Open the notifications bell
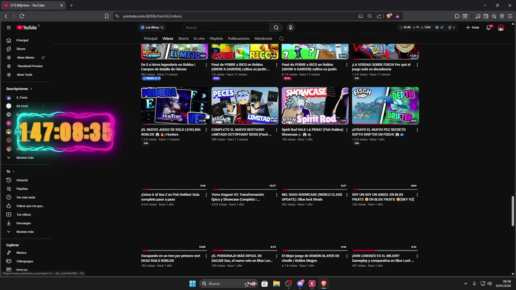The height and width of the screenshot is (290, 516). pyautogui.click(x=489, y=27)
